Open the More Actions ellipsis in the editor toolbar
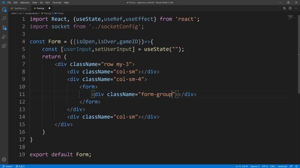 296,8
